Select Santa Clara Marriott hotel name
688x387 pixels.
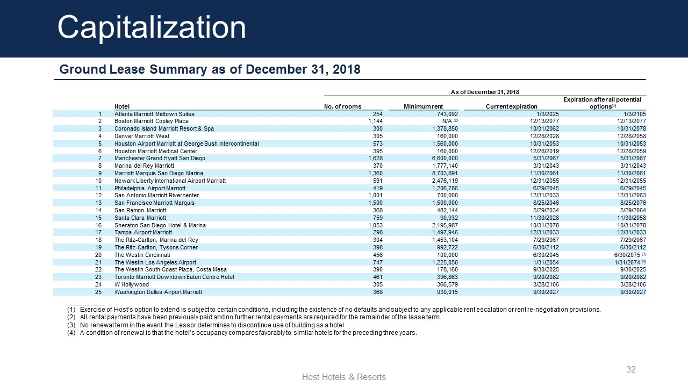pos(140,218)
